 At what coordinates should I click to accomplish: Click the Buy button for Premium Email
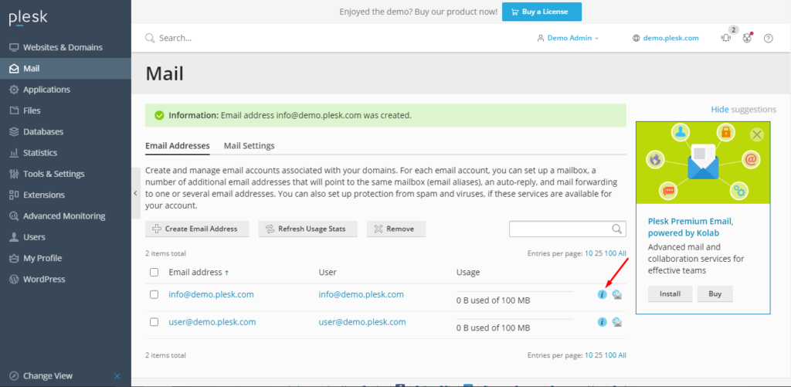pyautogui.click(x=715, y=294)
